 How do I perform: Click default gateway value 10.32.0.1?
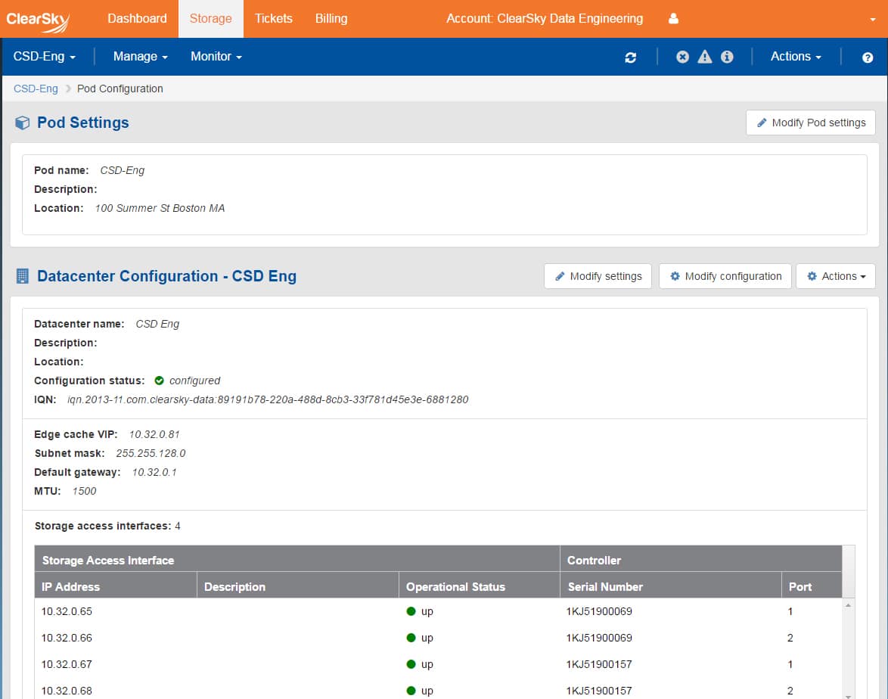154,472
